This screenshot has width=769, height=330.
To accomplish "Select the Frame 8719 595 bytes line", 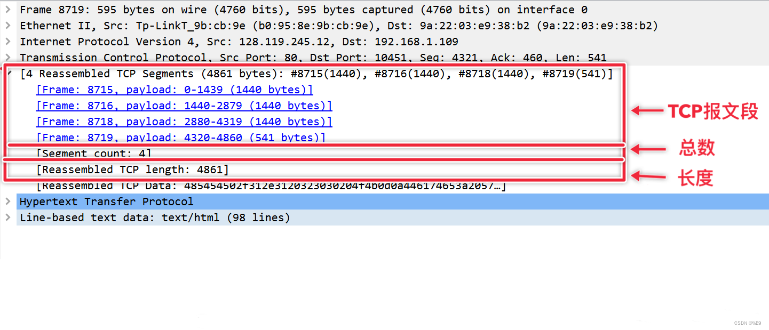I will coord(304,10).
